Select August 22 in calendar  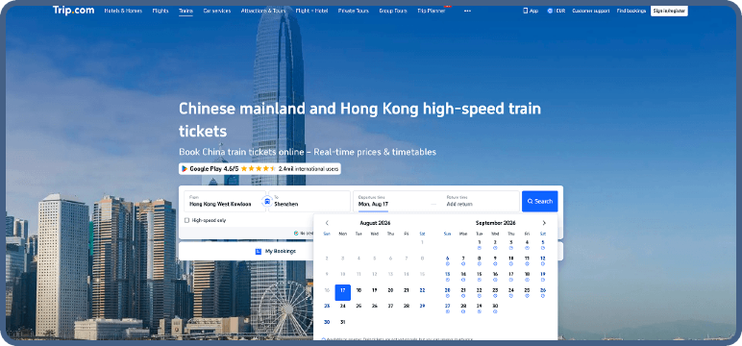pyautogui.click(x=422, y=290)
